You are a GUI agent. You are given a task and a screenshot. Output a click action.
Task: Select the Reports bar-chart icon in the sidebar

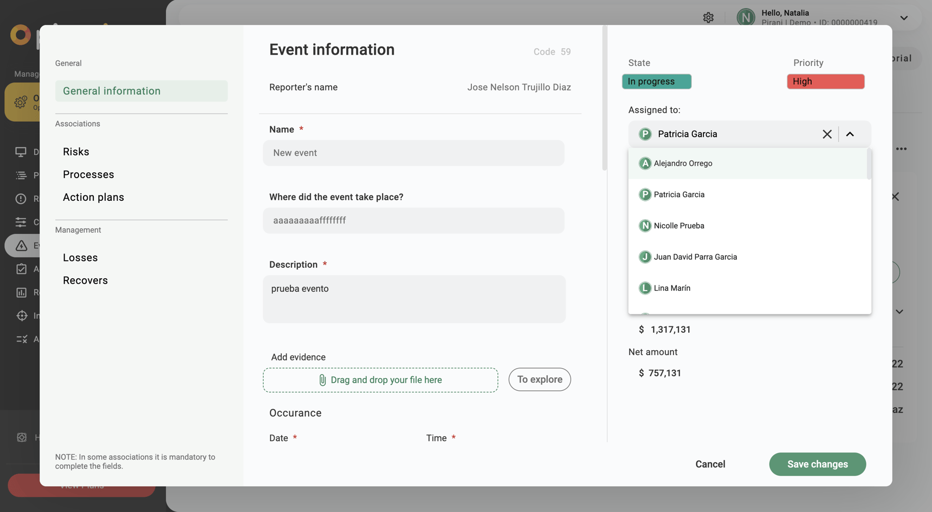click(x=22, y=292)
